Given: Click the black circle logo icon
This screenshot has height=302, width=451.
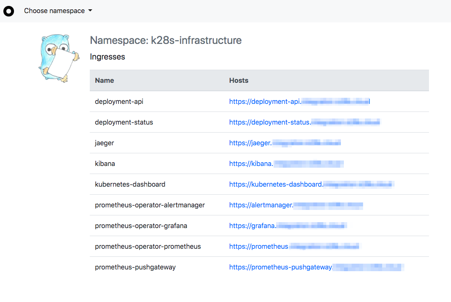Looking at the screenshot, I should (x=8, y=11).
